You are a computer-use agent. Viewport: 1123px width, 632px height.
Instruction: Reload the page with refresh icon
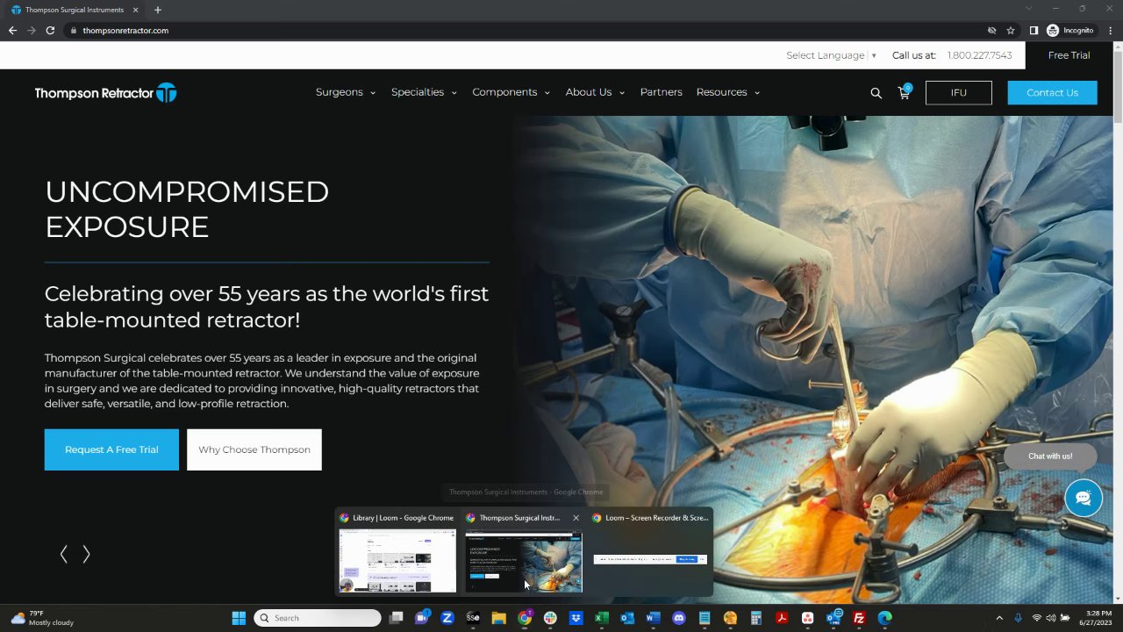(50, 30)
